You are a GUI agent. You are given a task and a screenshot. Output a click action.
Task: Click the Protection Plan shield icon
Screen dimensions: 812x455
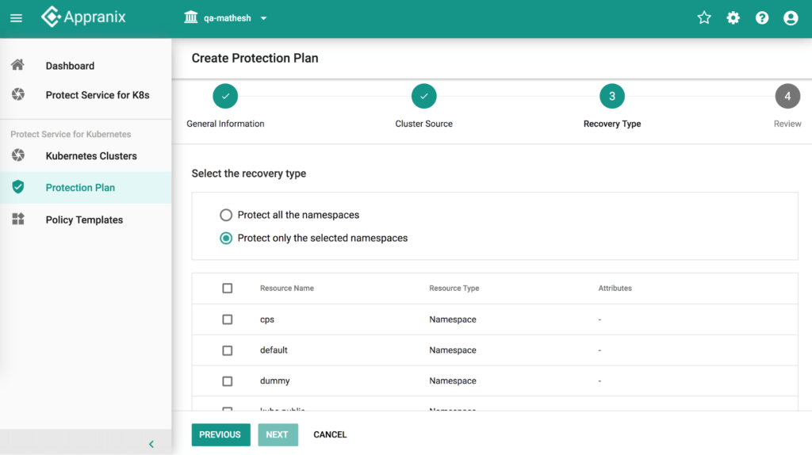pyautogui.click(x=18, y=187)
